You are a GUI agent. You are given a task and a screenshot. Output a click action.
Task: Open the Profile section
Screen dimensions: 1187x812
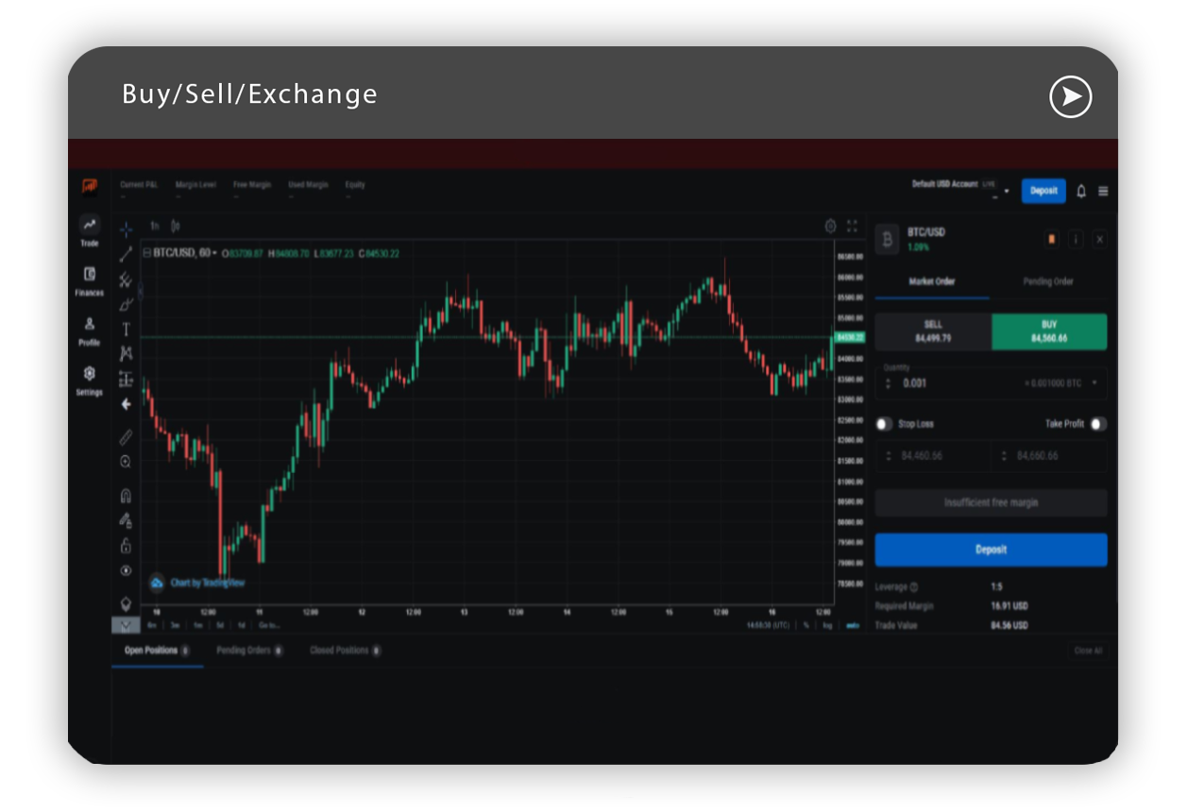(x=89, y=330)
